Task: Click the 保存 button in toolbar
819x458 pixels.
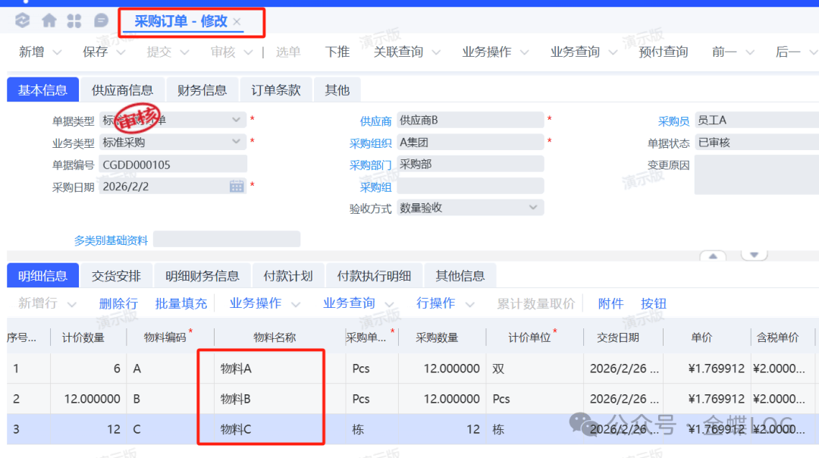Action: (96, 52)
